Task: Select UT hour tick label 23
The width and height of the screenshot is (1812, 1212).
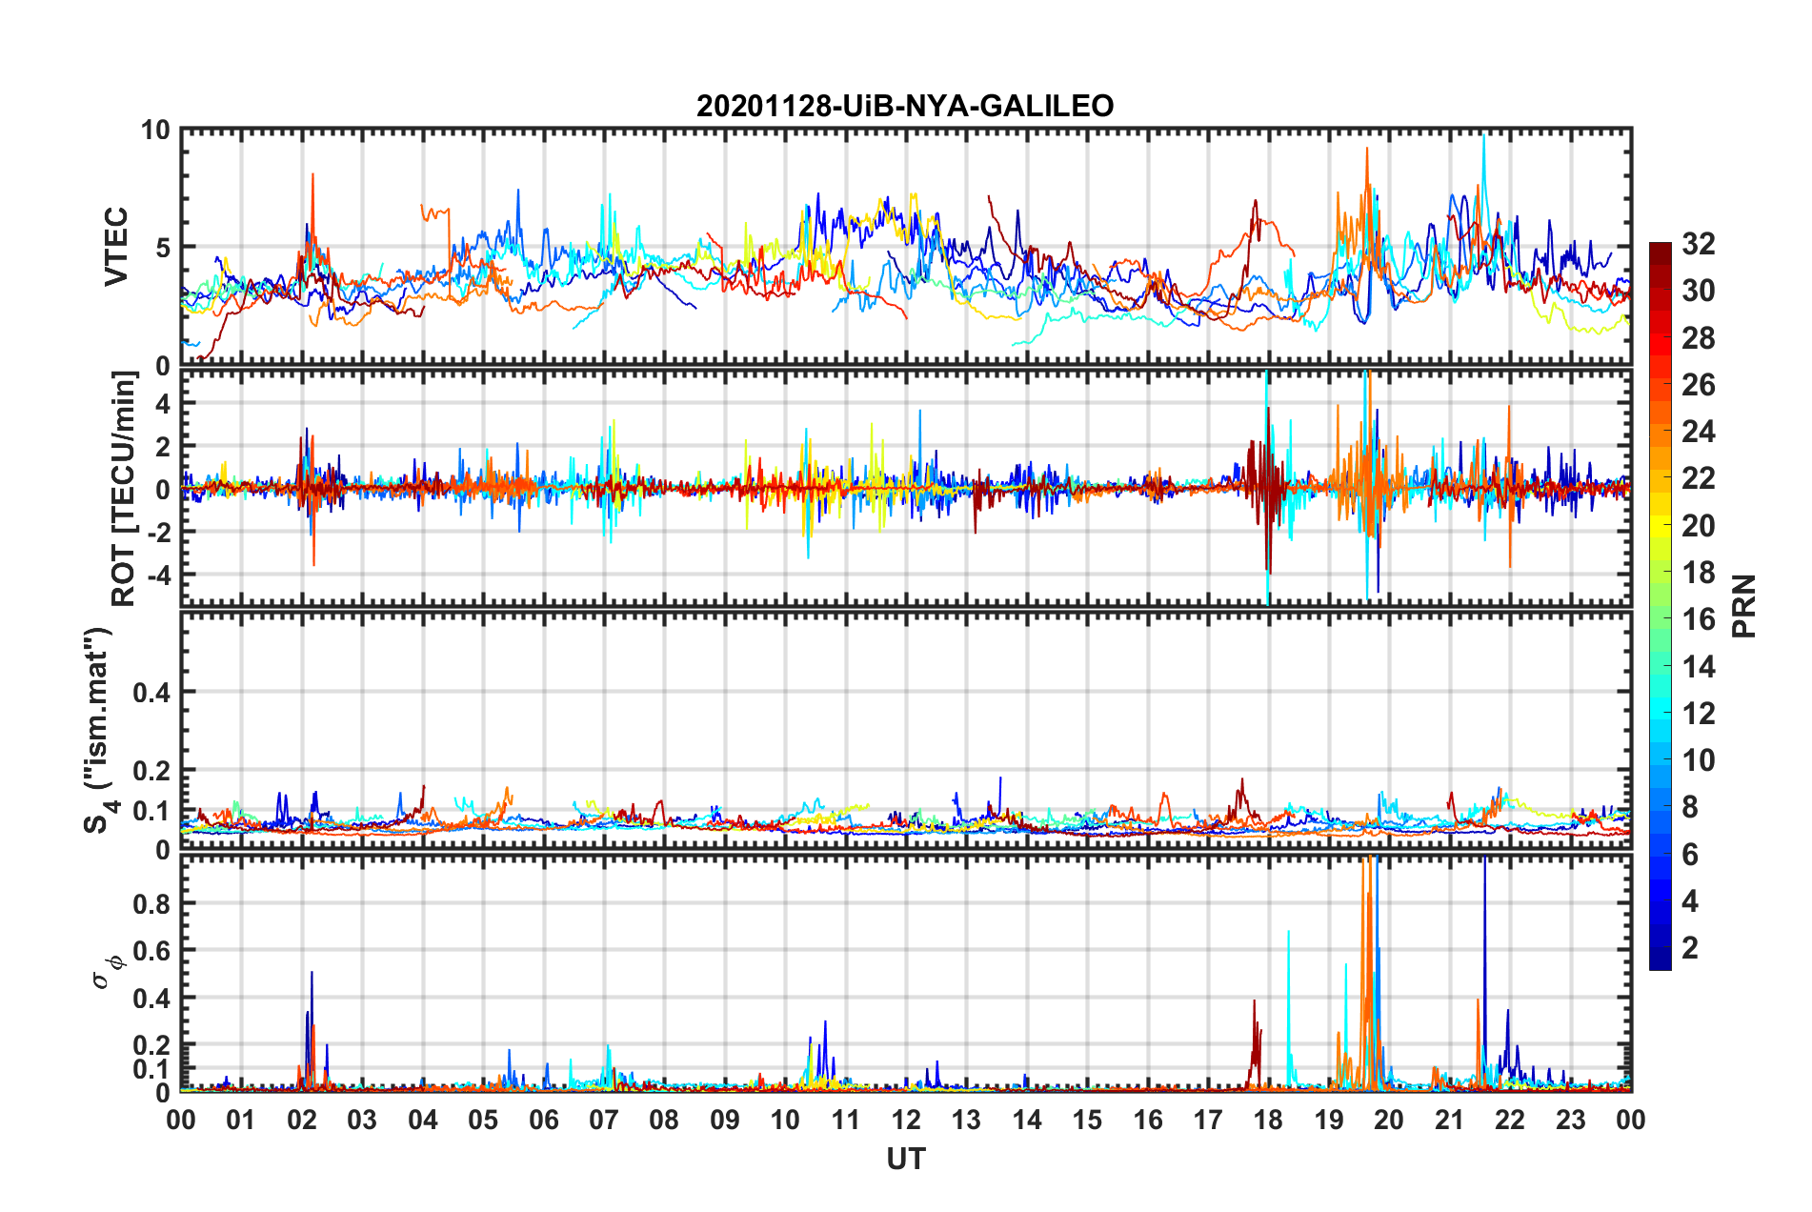Action: [1571, 1120]
